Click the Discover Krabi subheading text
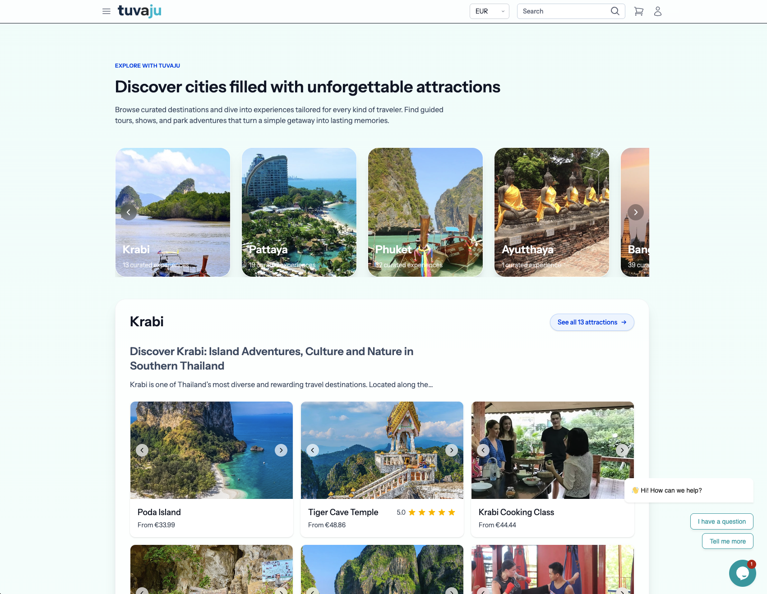Viewport: 767px width, 594px height. coord(272,359)
